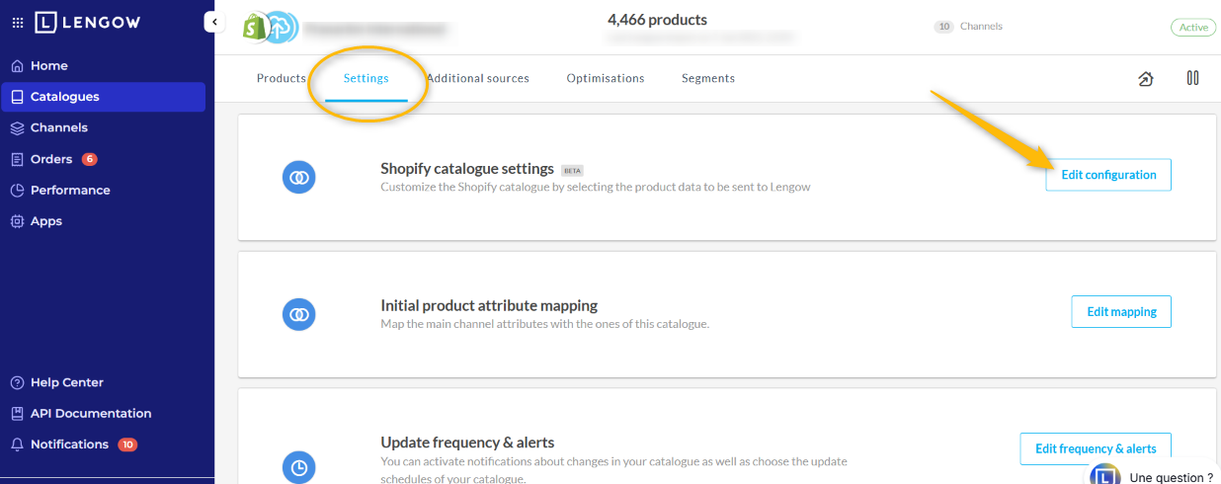This screenshot has width=1221, height=484.
Task: Go to Home in the sidebar
Action: click(x=48, y=66)
